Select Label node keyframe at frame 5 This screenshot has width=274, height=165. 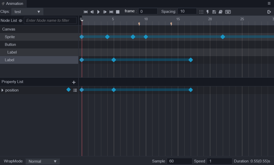(x=114, y=60)
